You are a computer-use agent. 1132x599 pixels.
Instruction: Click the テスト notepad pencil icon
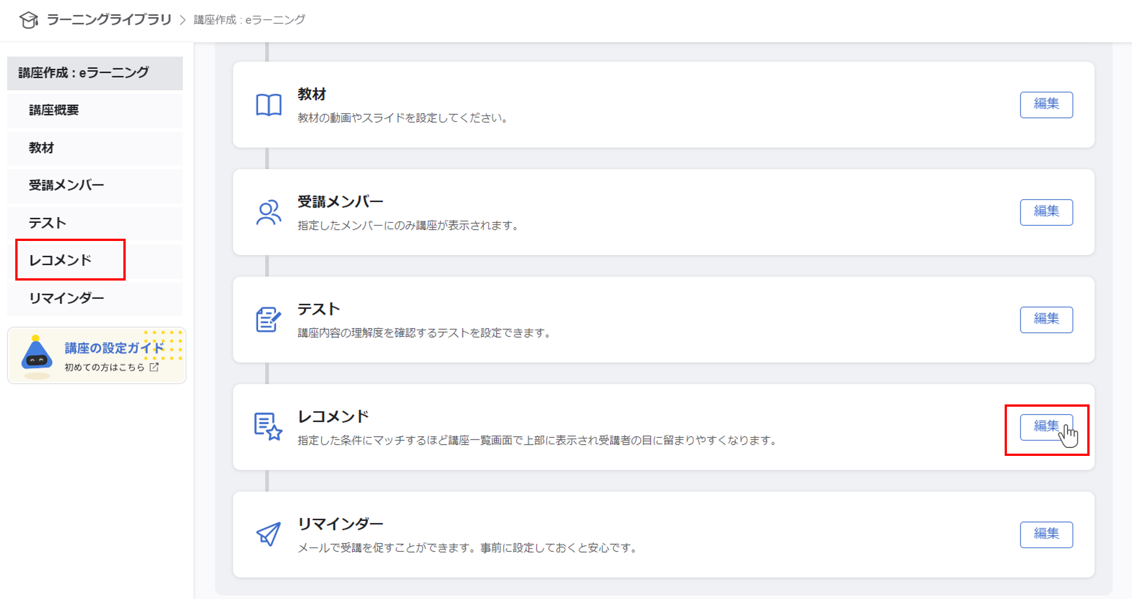click(x=268, y=320)
